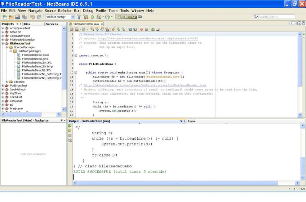The width and height of the screenshot is (306, 202).
Task: Select FileReaderDemo.java in the Projects tree
Action: [x=35, y=58]
